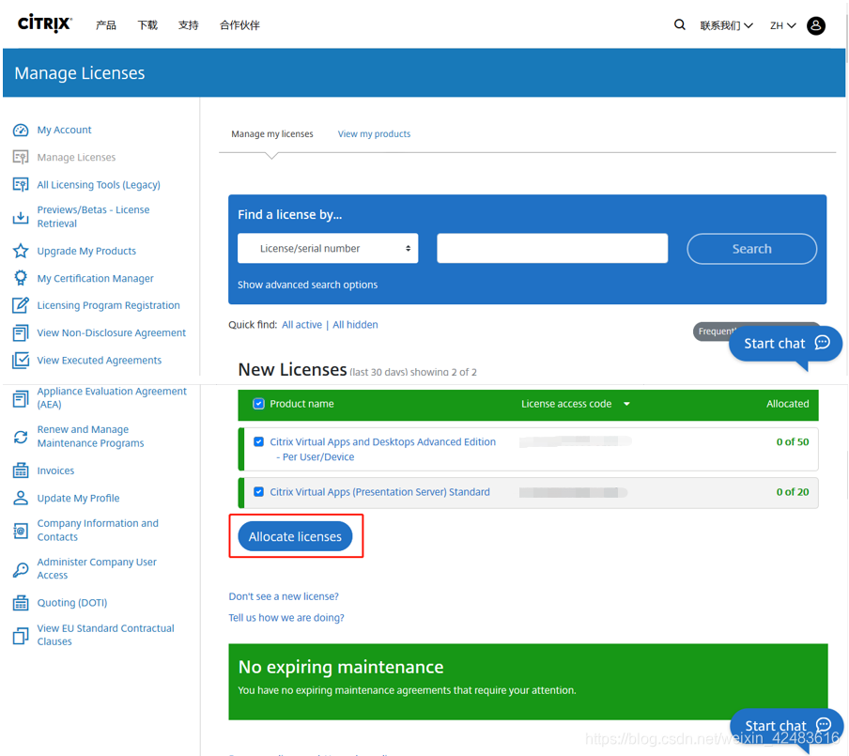Switch to Manage my licenses tab
This screenshot has height=756, width=849.
click(272, 133)
